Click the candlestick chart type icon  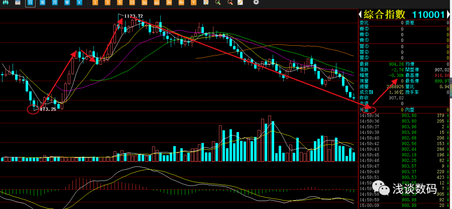click(x=6, y=3)
